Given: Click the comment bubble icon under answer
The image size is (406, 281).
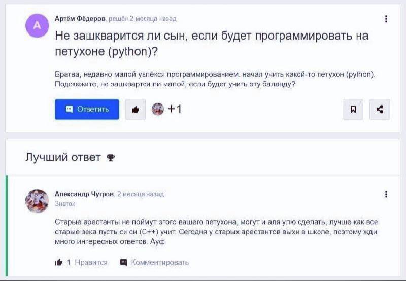Looking at the screenshot, I should [123, 262].
